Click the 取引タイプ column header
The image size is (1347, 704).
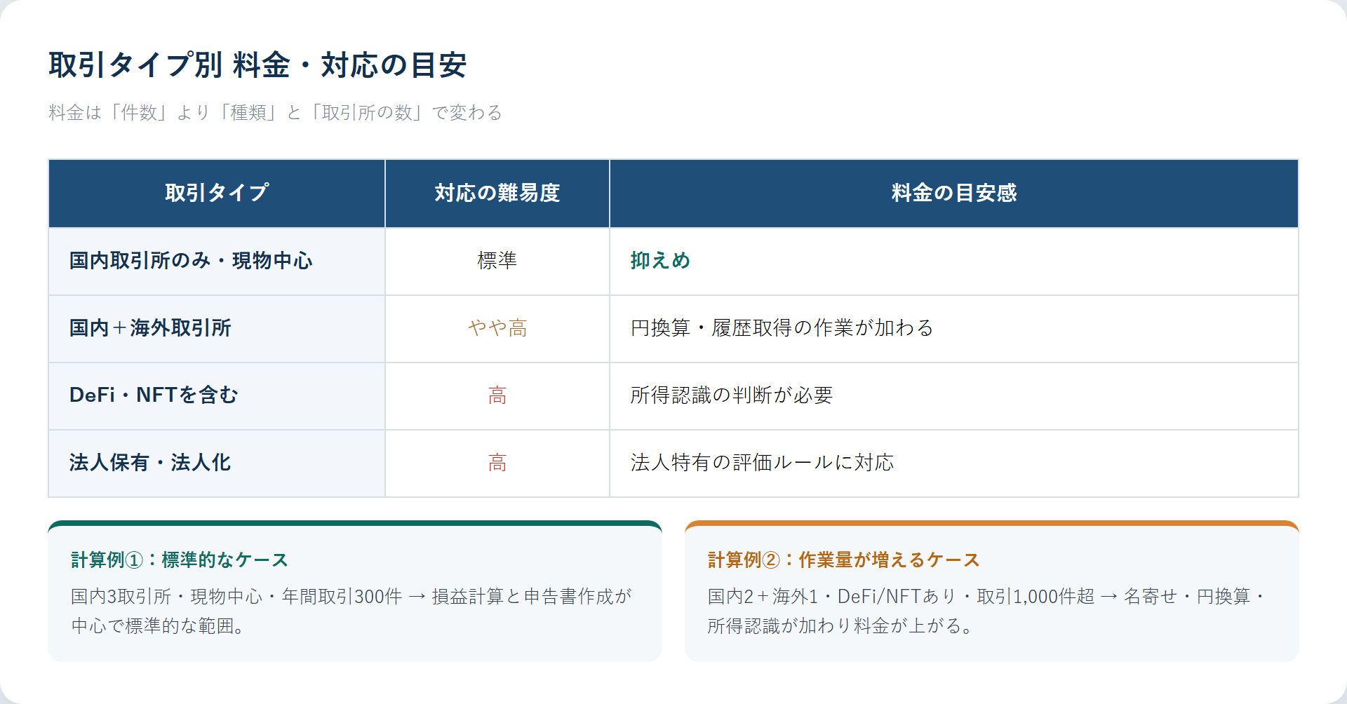[x=217, y=193]
